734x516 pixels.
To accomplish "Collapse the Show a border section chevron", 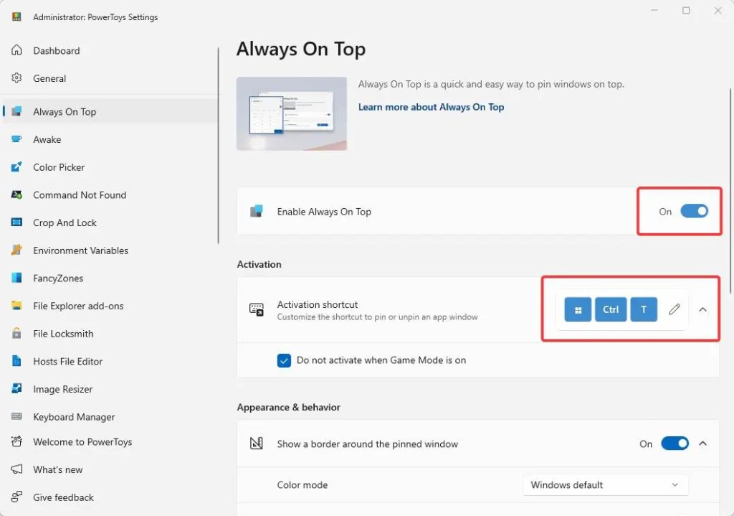I will [702, 444].
